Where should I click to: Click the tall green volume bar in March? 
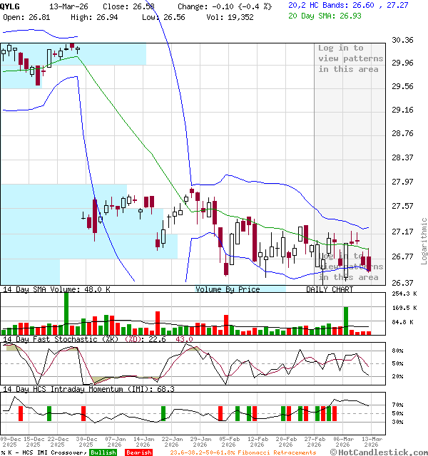[346, 321]
